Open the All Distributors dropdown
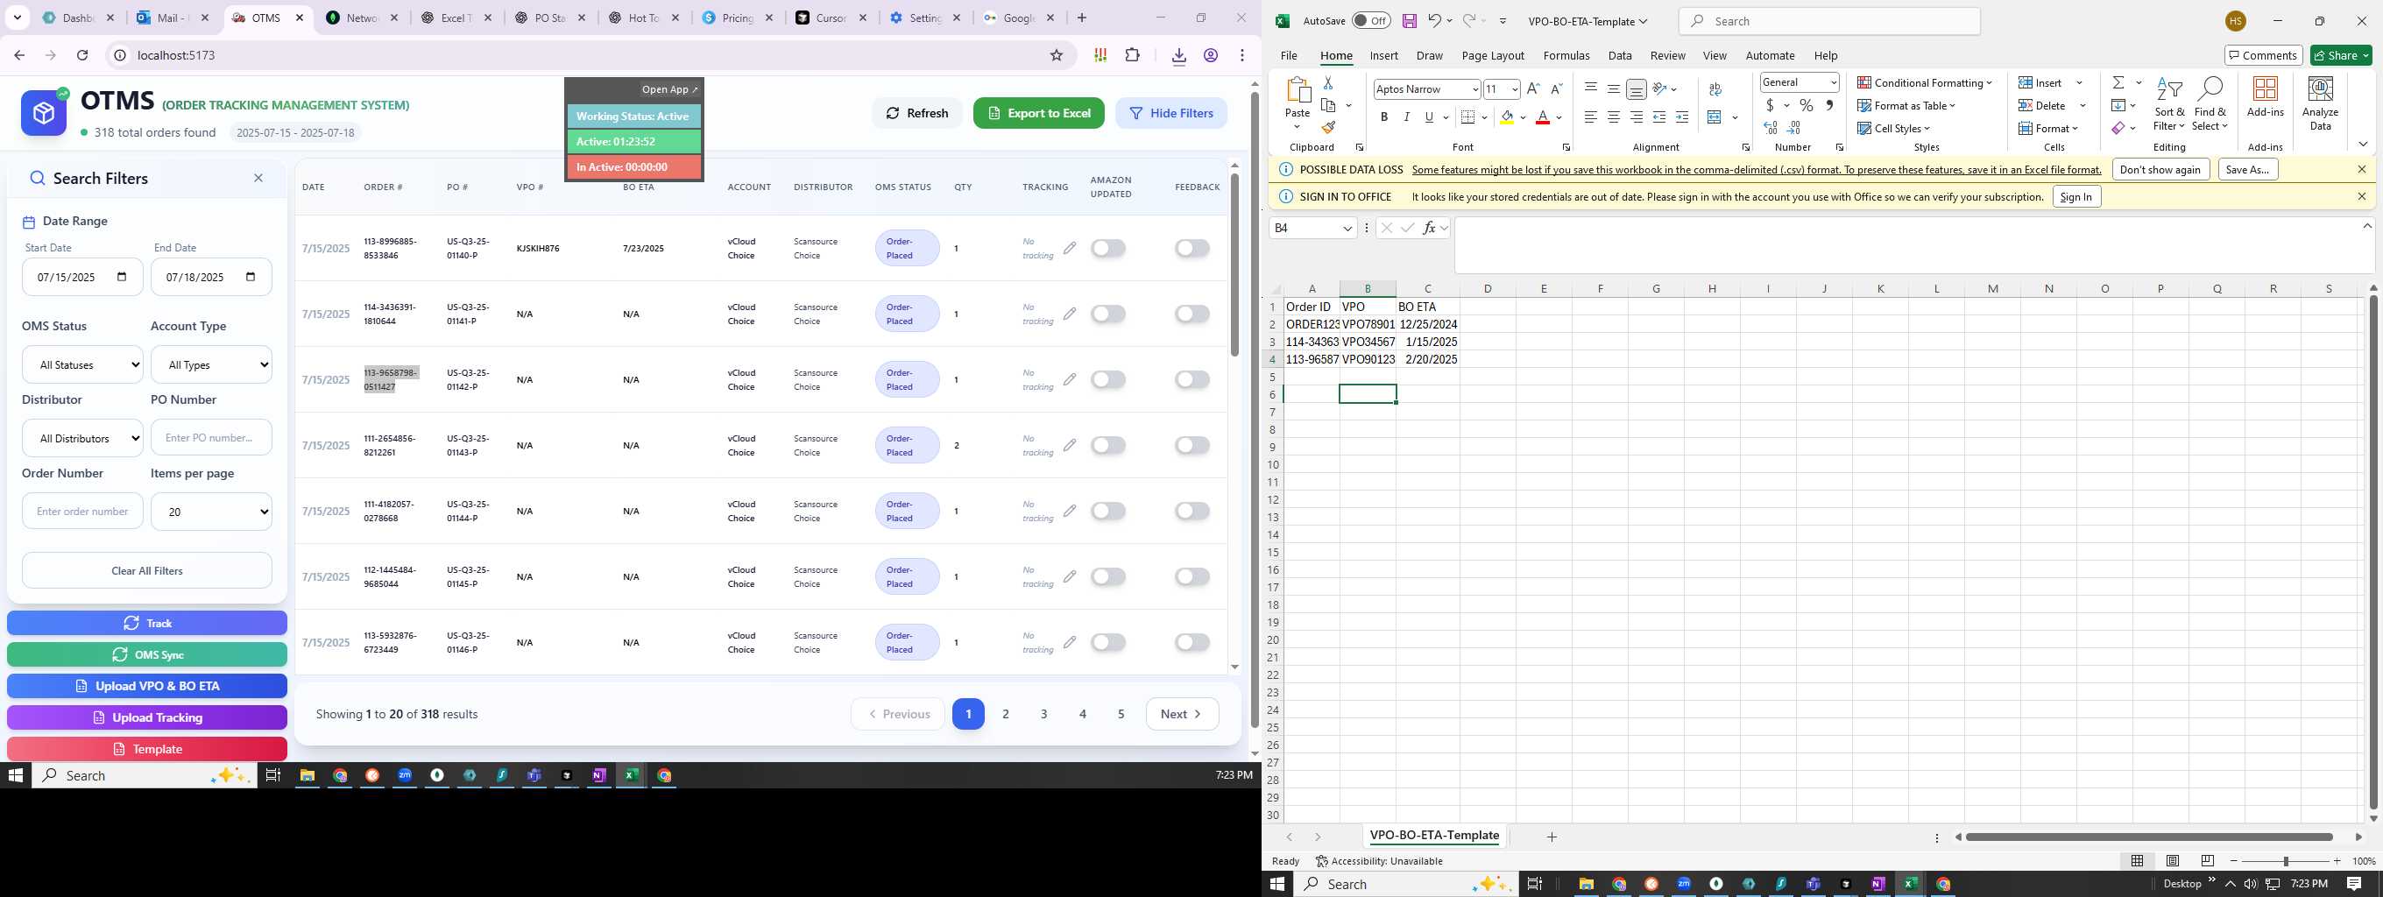Screen dimensions: 2383x897 82,438
